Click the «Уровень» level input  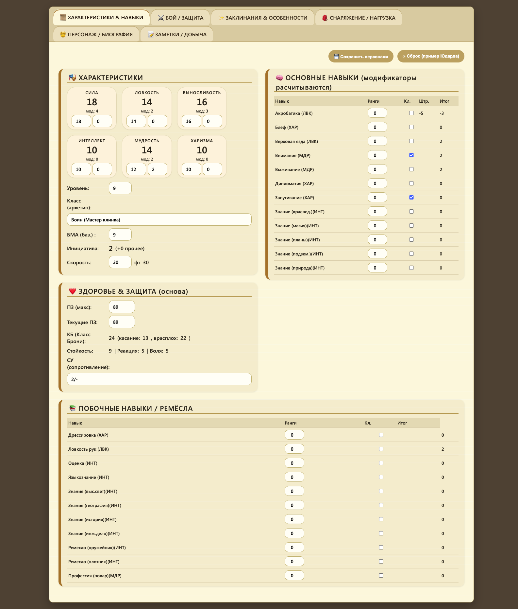tap(120, 188)
